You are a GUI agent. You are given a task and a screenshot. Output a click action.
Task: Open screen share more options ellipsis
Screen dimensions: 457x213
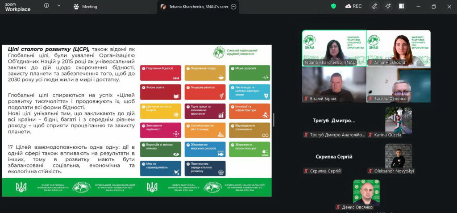point(233,7)
